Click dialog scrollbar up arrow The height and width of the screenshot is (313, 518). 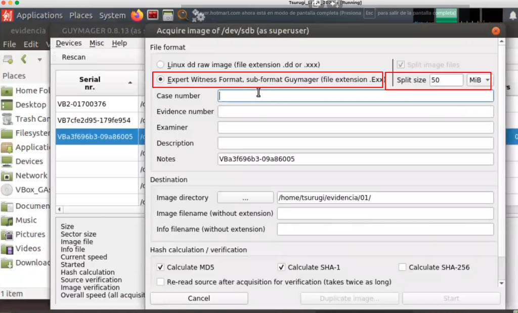tap(501, 41)
